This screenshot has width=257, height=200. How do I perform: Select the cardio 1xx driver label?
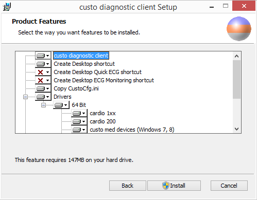[x=102, y=113]
